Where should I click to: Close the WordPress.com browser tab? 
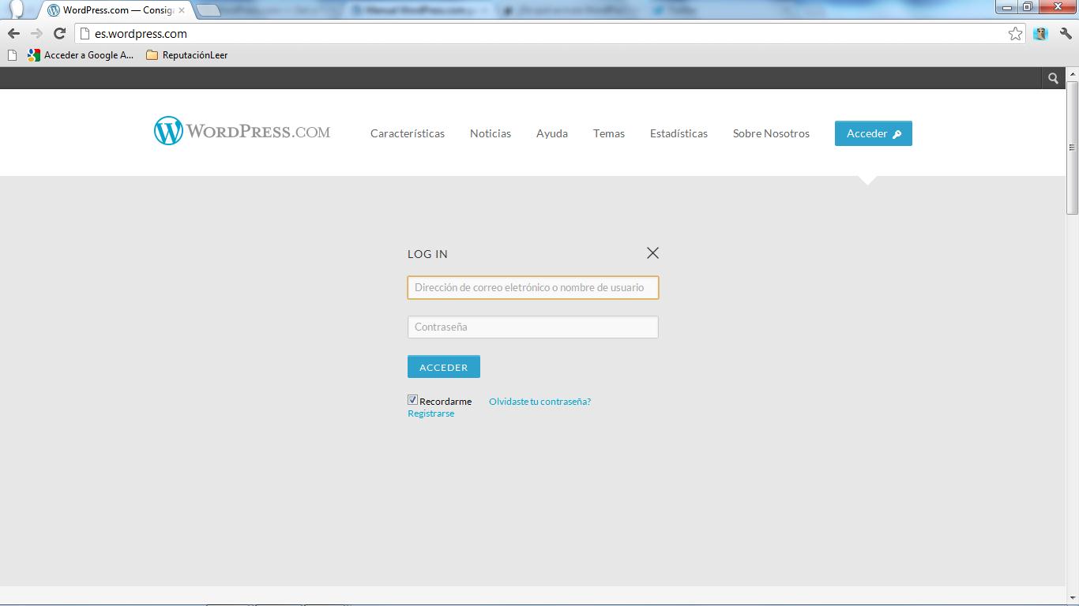click(182, 10)
